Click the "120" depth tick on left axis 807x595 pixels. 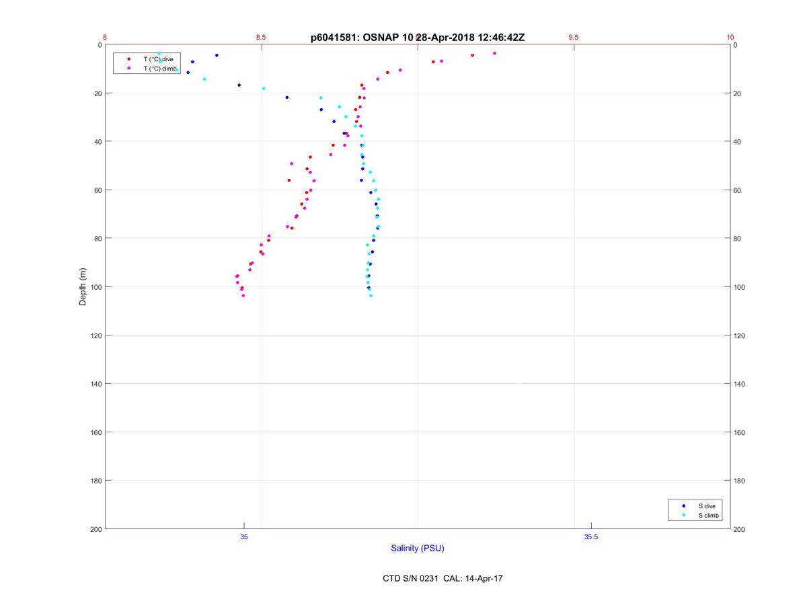(95, 335)
